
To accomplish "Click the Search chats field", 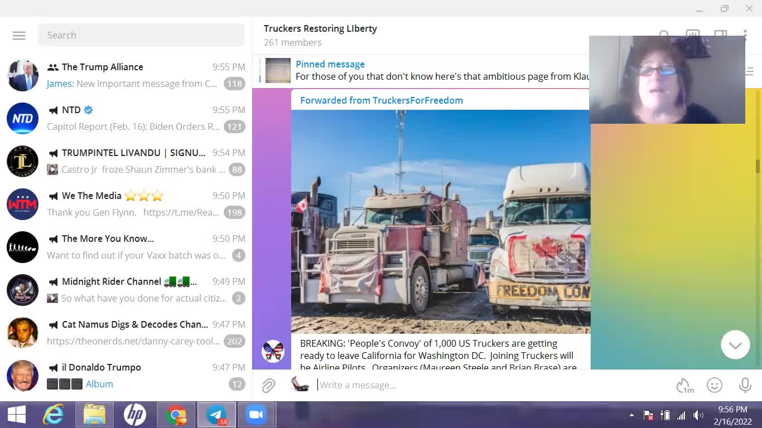I will coord(141,35).
